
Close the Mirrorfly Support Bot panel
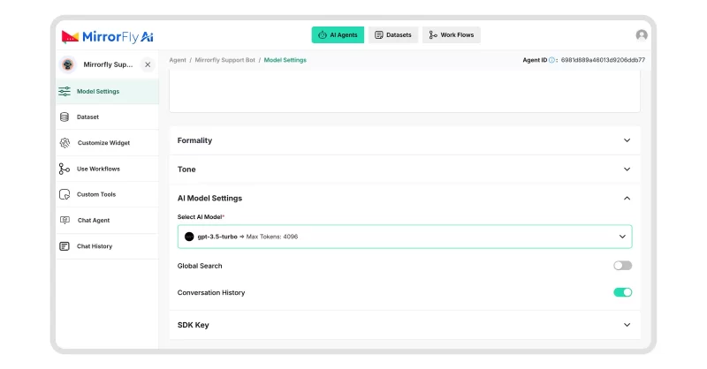pyautogui.click(x=148, y=64)
